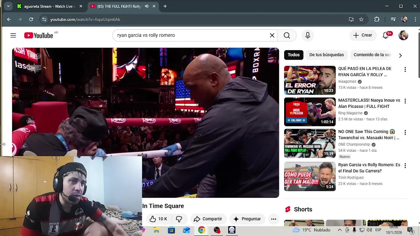Open the ONE Championship channel link

click(x=354, y=145)
